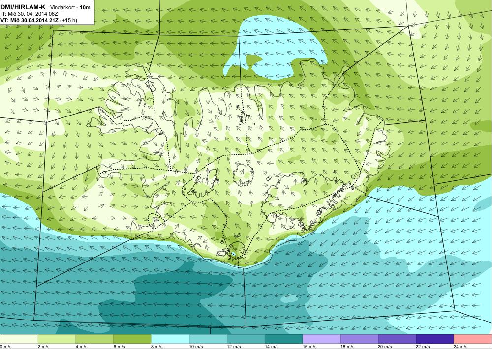Select the pink swatch starting at 24 m/s
The height and width of the screenshot is (349, 492).
pyautogui.click(x=472, y=339)
